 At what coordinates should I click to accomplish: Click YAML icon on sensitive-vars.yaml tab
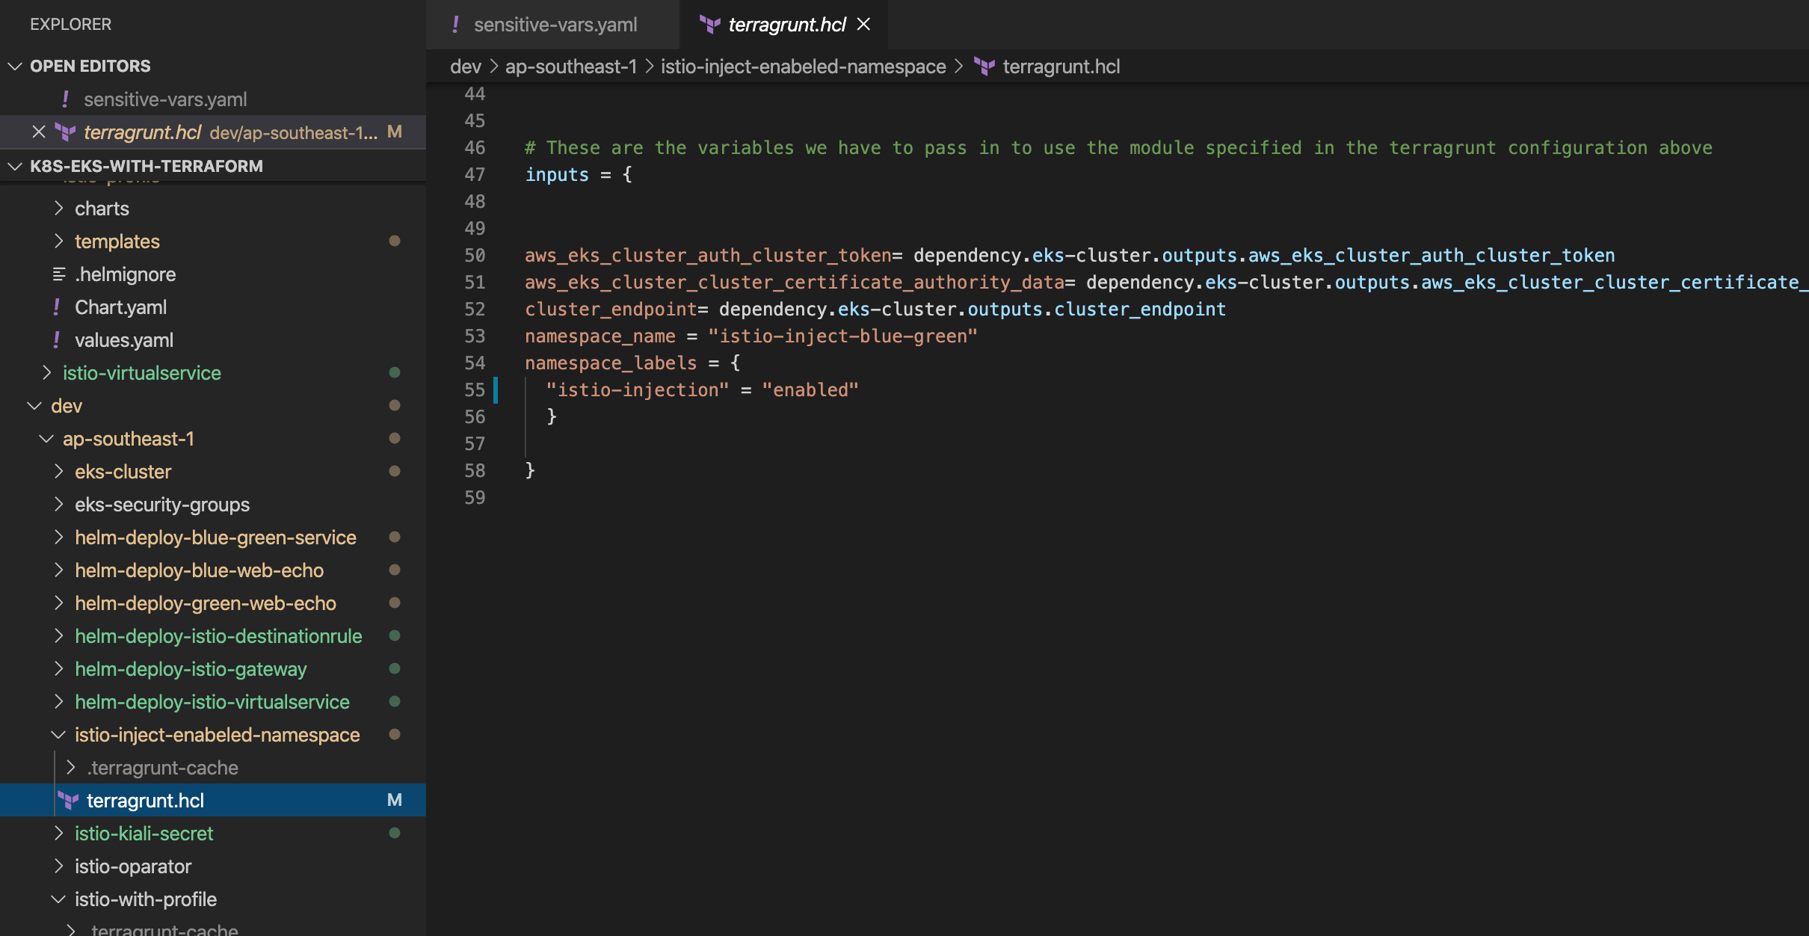(455, 25)
